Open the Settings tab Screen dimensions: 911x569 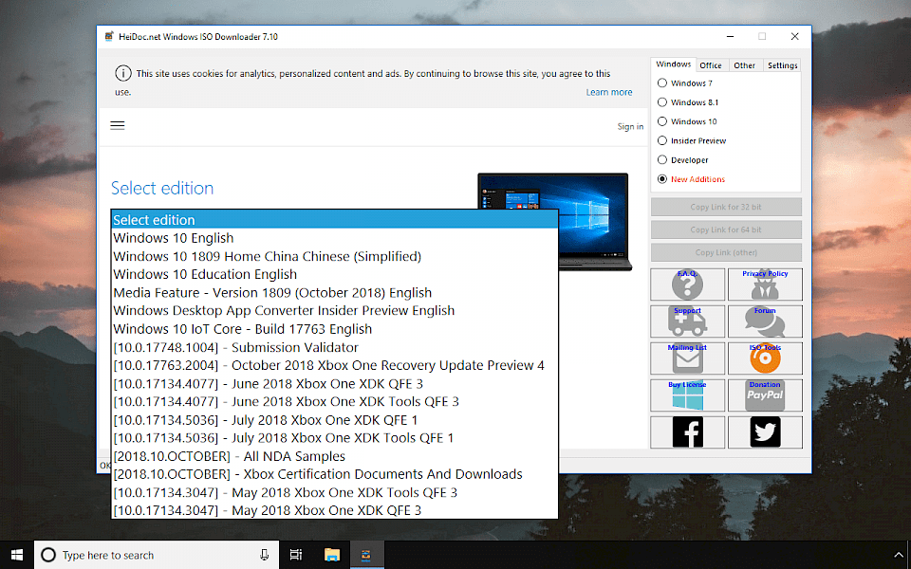click(x=782, y=65)
